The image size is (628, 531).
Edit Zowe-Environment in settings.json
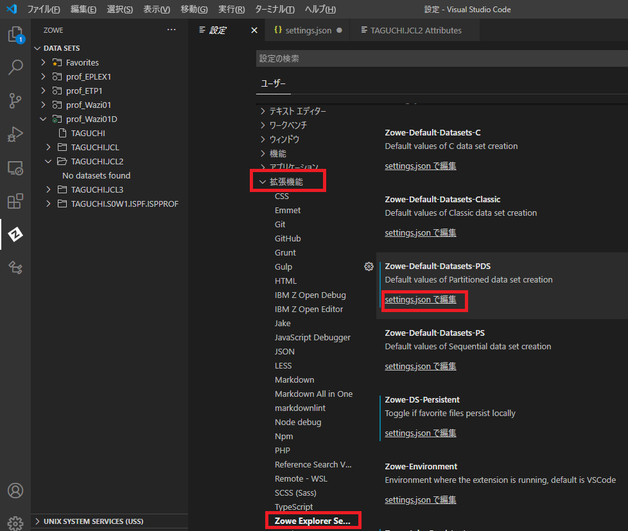(421, 500)
